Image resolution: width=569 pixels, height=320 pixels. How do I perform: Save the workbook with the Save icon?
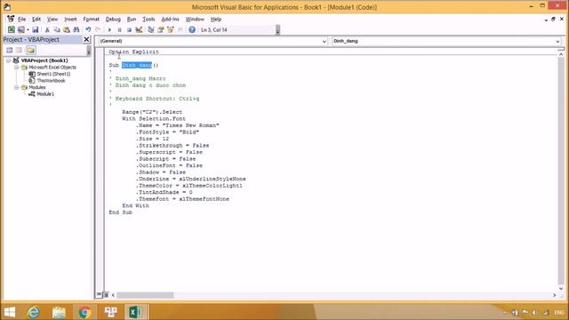36,29
